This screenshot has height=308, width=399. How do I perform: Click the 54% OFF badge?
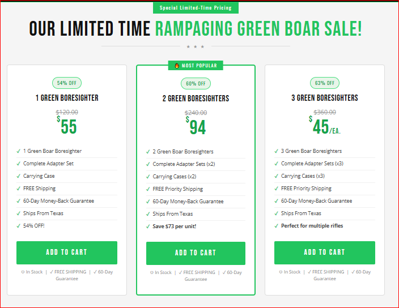coord(66,83)
